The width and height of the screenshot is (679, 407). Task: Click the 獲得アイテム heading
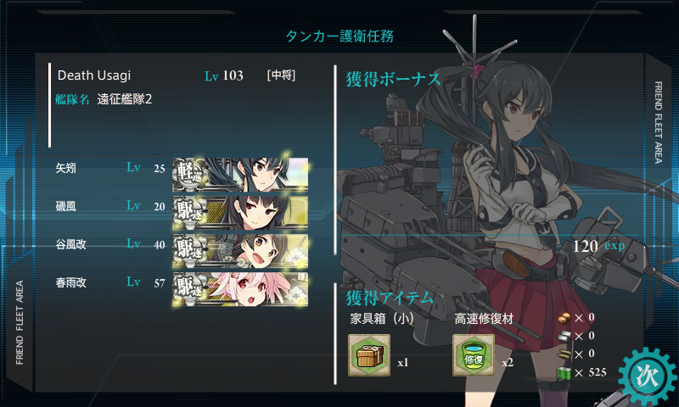click(390, 298)
